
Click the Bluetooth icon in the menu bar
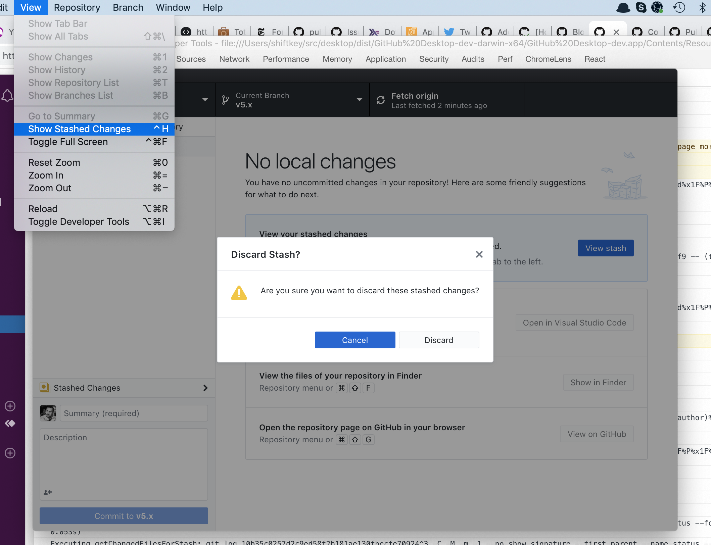point(703,7)
